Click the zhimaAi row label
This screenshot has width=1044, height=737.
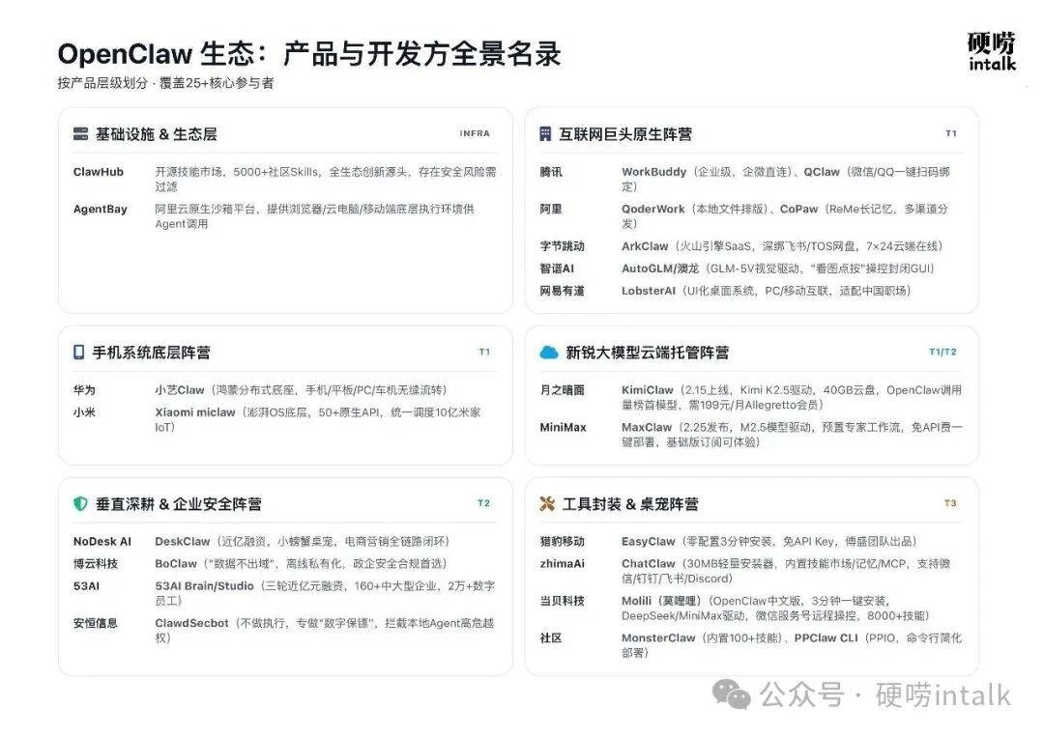[x=562, y=563]
